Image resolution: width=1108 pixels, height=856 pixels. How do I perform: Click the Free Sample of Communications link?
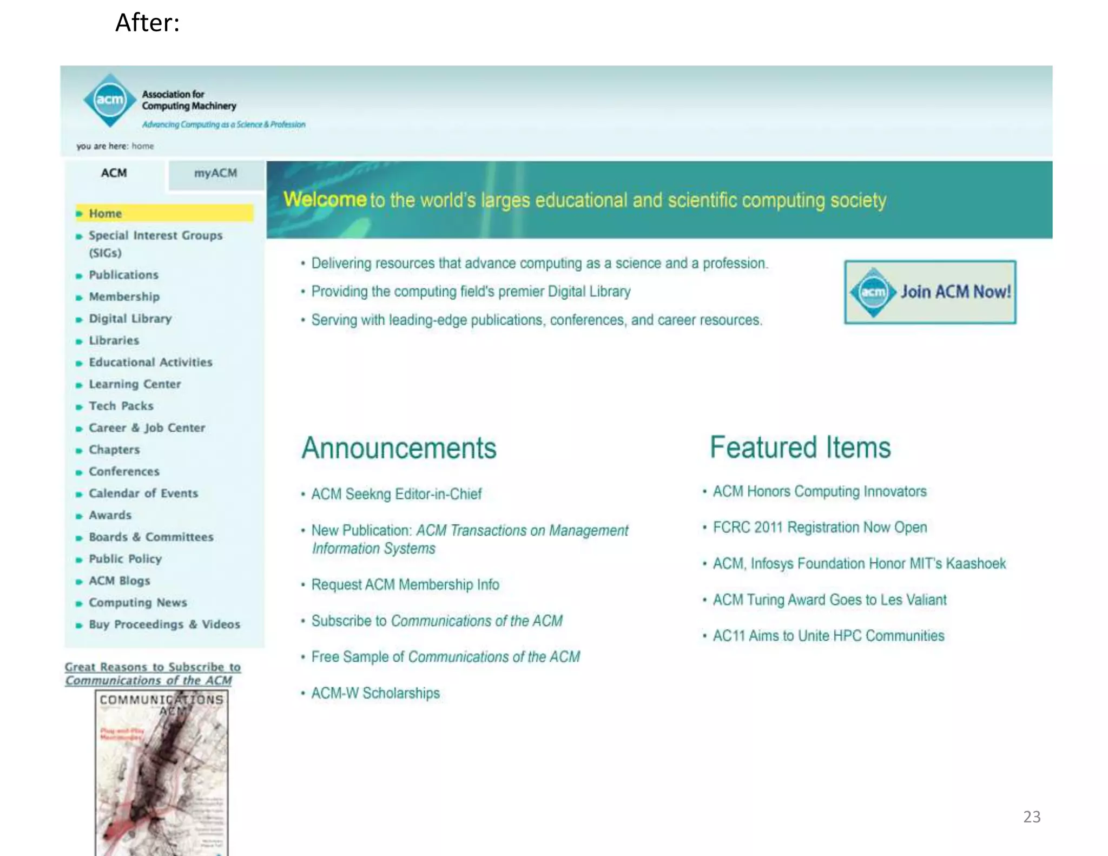click(445, 657)
